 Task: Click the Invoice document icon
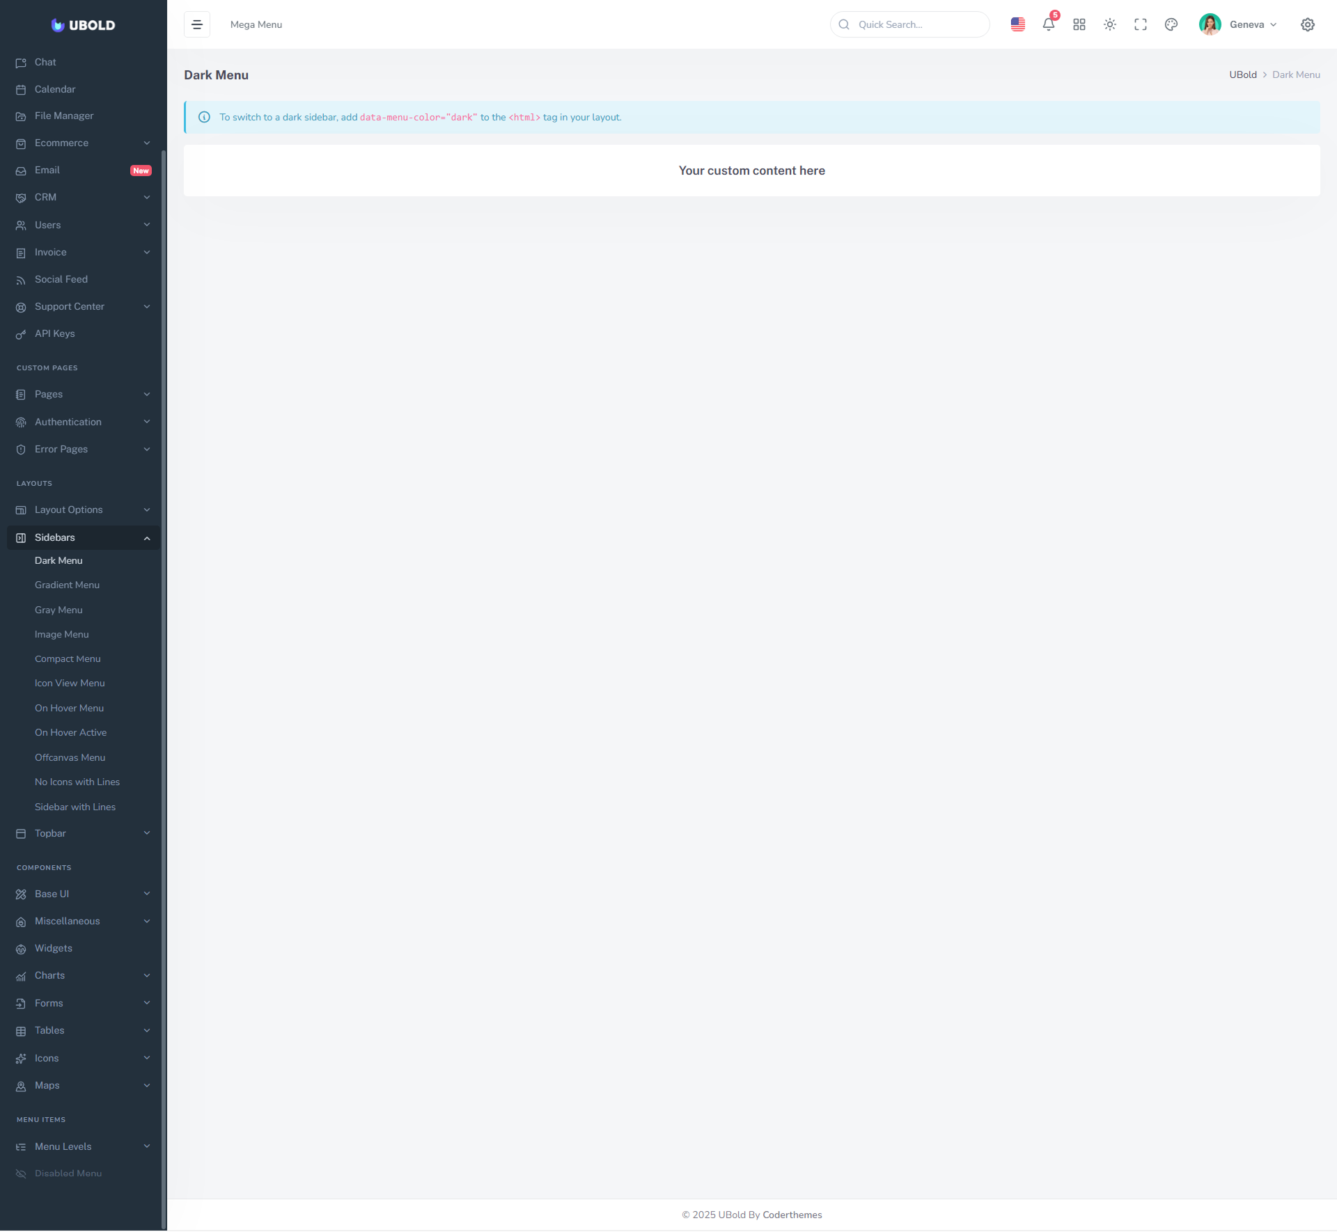click(x=21, y=253)
